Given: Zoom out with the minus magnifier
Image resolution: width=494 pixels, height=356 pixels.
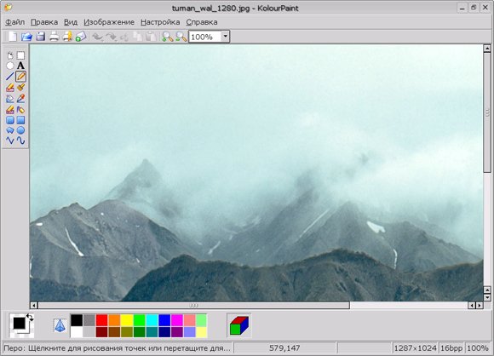Looking at the screenshot, I should click(181, 37).
